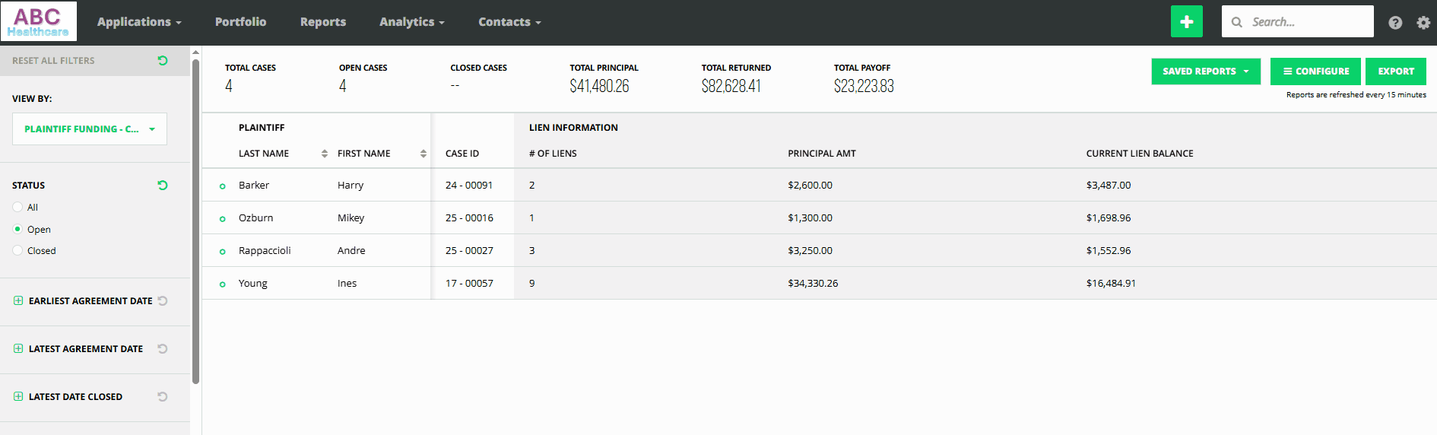Reset the Status filter with its refresh icon
This screenshot has height=435, width=1437.
(162, 186)
